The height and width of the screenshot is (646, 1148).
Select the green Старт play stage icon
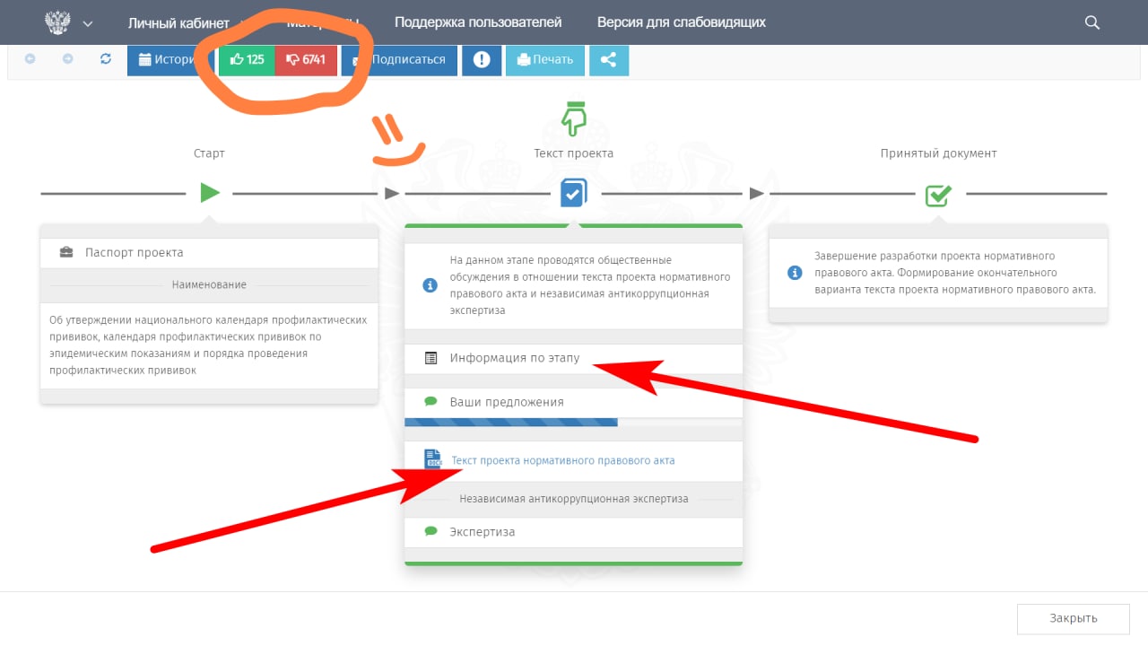coord(210,193)
